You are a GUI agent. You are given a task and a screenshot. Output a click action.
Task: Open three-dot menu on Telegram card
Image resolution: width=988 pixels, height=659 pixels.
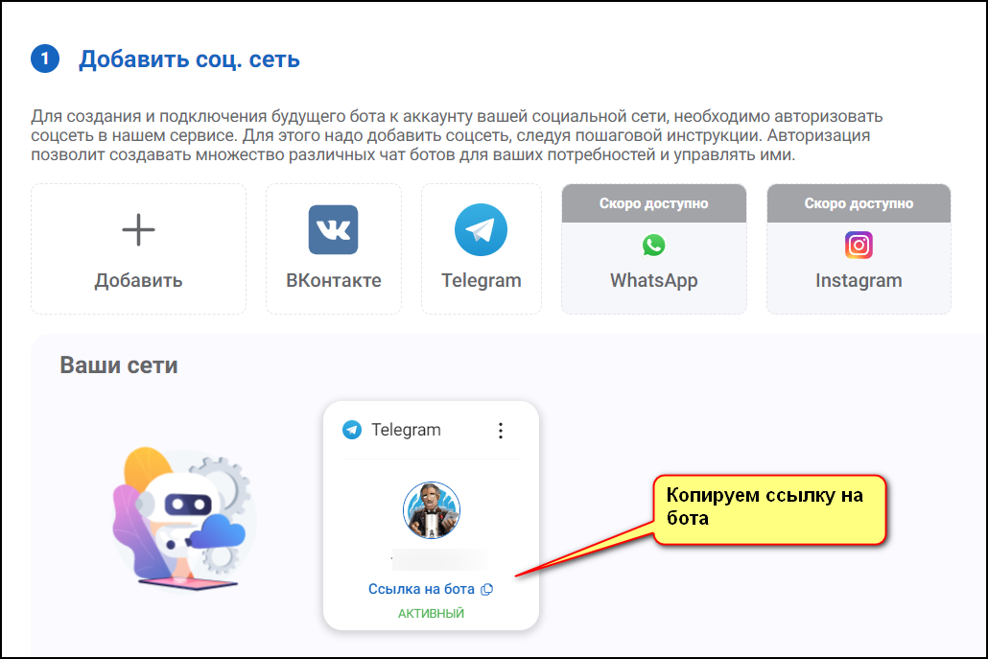(x=501, y=431)
